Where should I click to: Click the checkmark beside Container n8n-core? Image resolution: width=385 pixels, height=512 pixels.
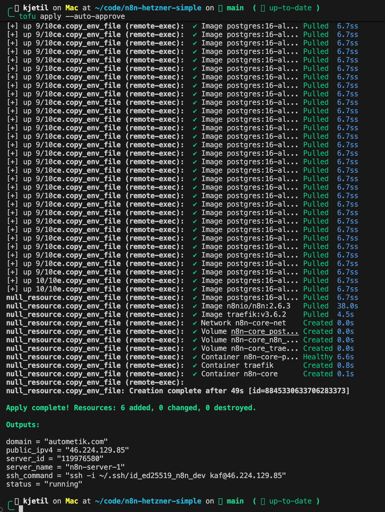pyautogui.click(x=195, y=374)
